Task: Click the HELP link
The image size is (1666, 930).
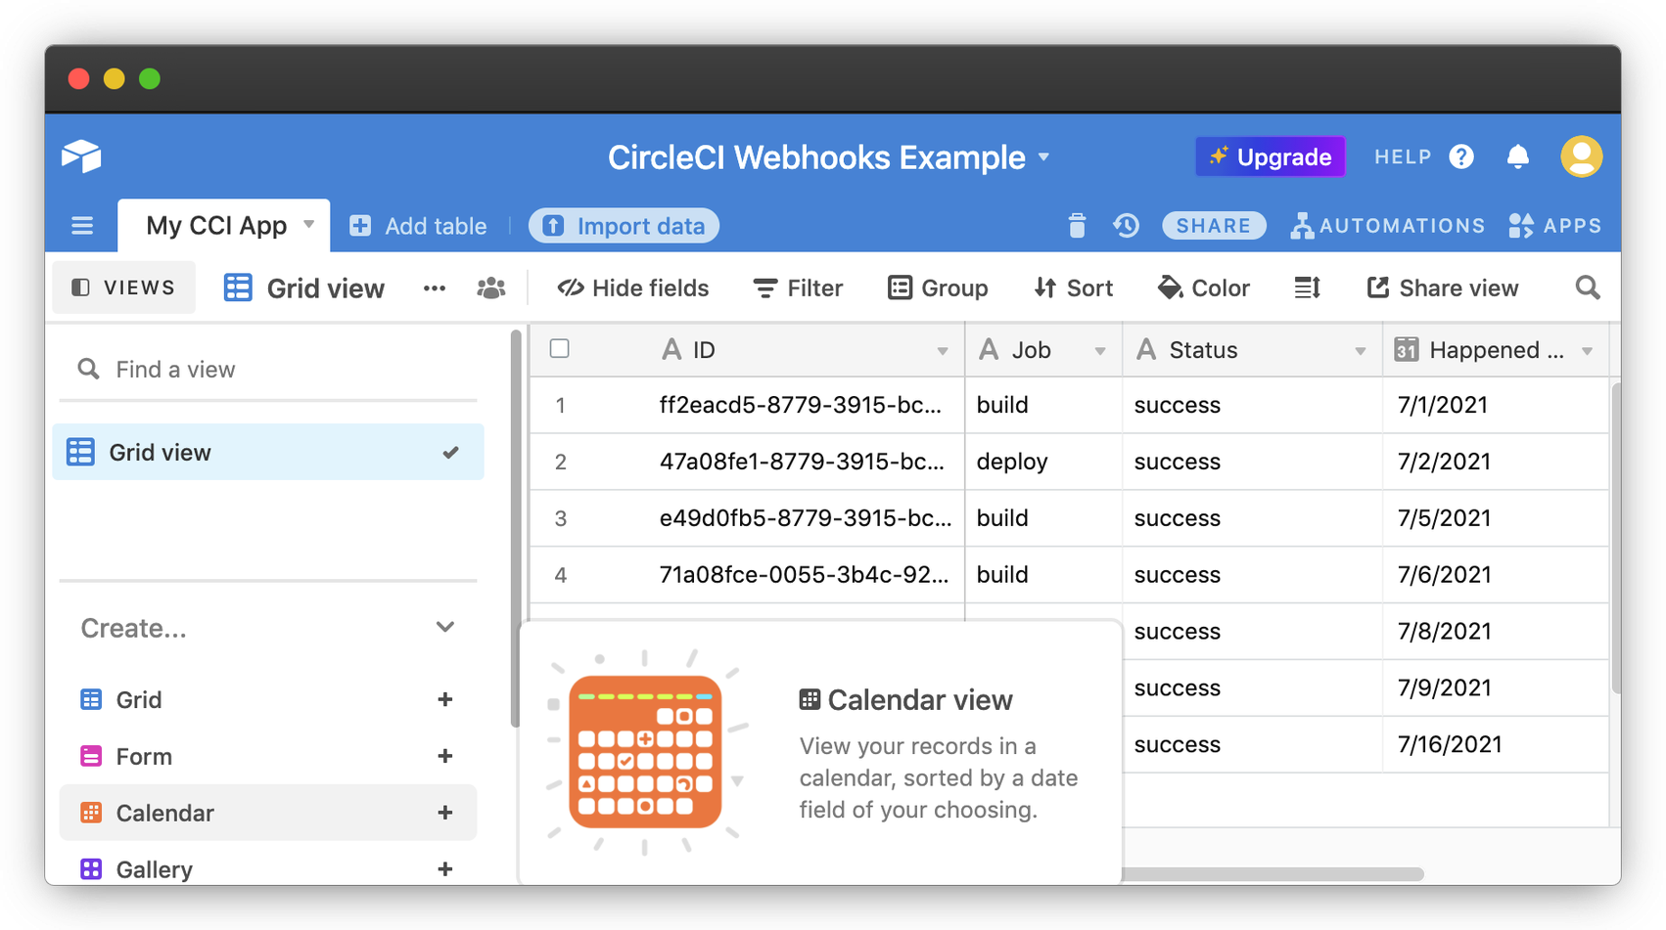Action: 1403,156
